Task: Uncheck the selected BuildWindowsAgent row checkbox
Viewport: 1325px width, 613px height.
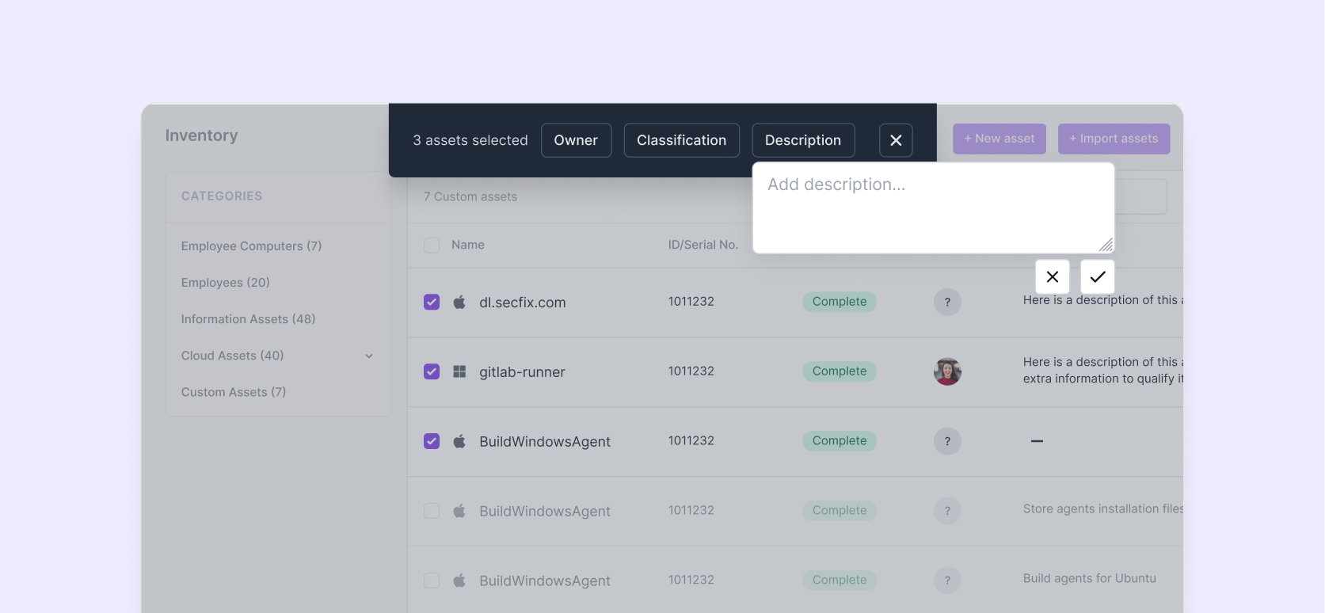Action: [x=432, y=441]
